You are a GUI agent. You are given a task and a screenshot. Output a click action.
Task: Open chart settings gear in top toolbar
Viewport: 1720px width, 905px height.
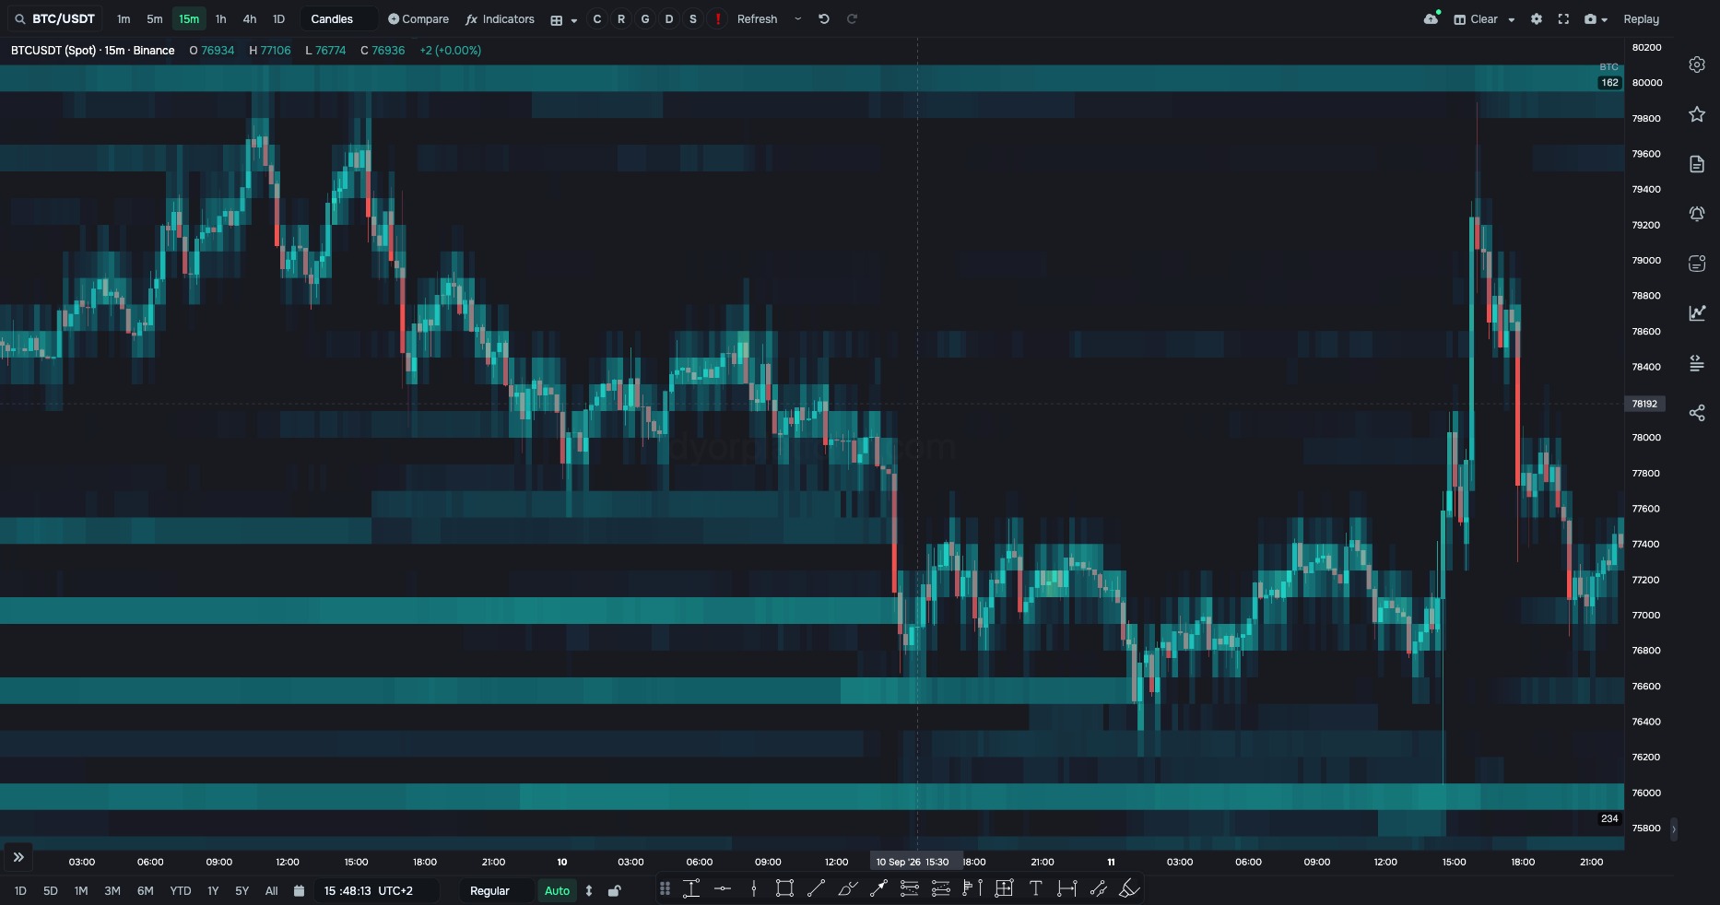[1537, 19]
